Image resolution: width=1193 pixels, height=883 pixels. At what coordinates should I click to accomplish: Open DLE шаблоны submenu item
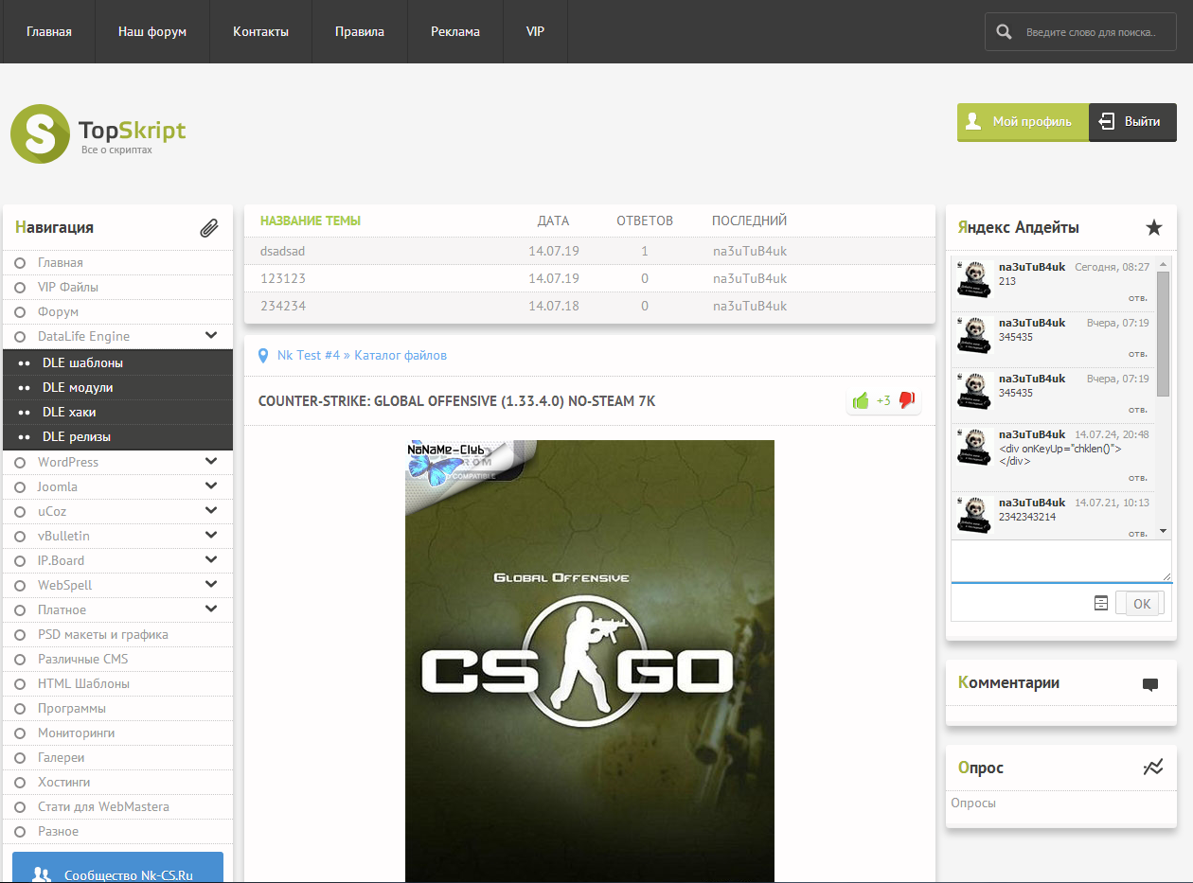coord(82,362)
